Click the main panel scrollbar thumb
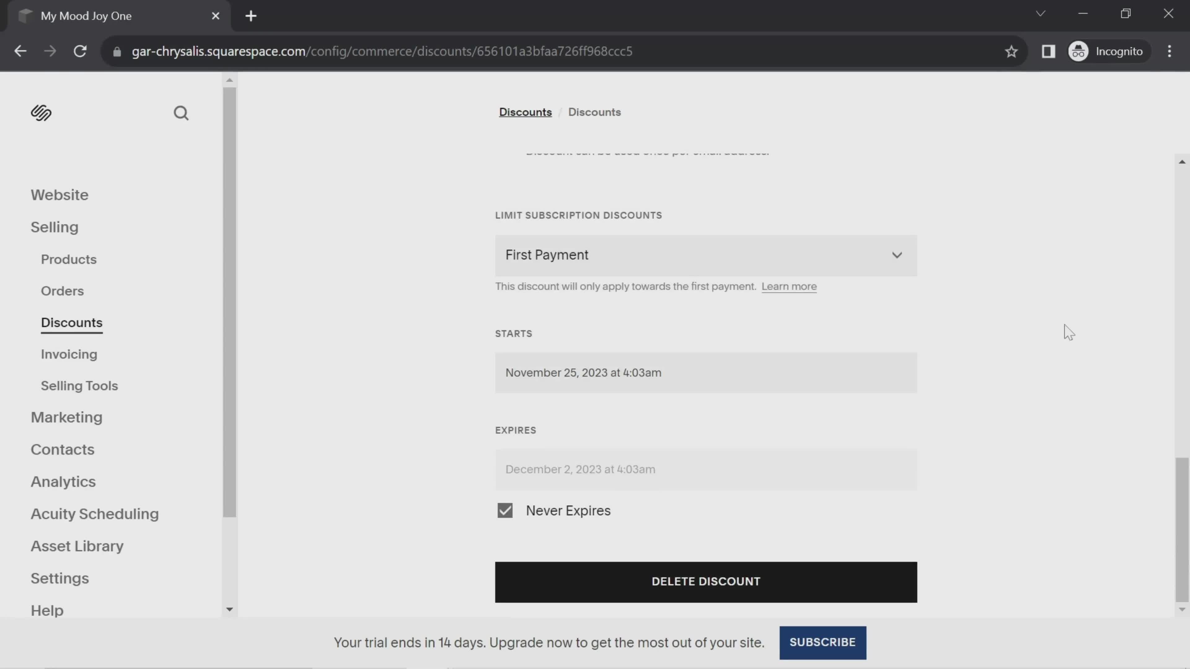 click(1182, 530)
